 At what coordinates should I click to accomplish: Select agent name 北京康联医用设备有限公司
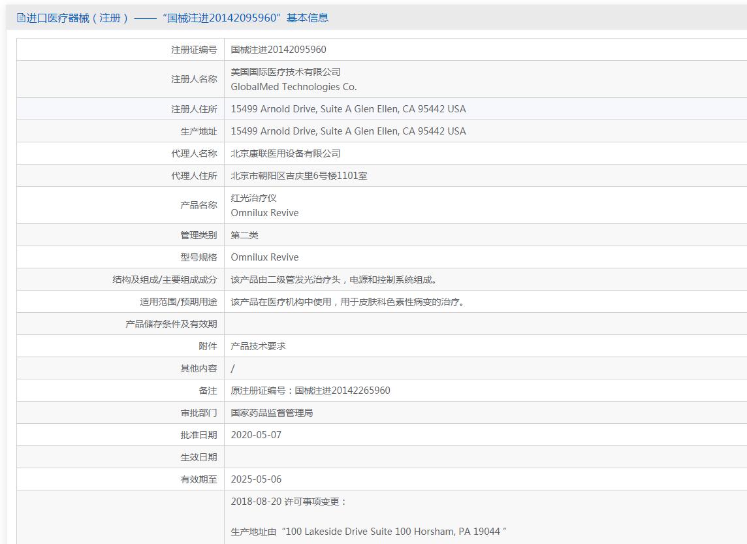click(x=286, y=153)
